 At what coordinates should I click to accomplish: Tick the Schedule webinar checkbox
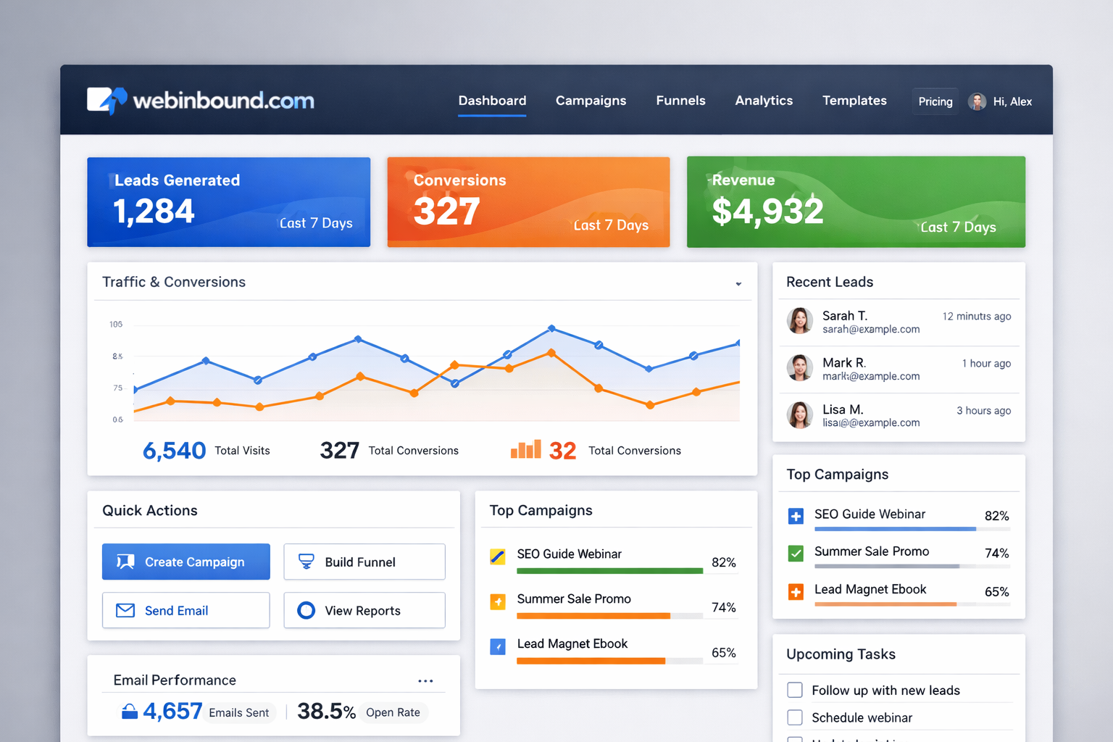(x=795, y=717)
